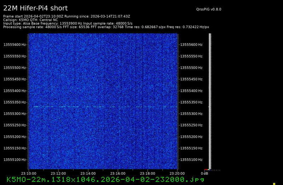Screen dimensions: 283x185
Task: Click the bright horizontal signal trace in waterfall
Action: pyautogui.click(x=103, y=106)
